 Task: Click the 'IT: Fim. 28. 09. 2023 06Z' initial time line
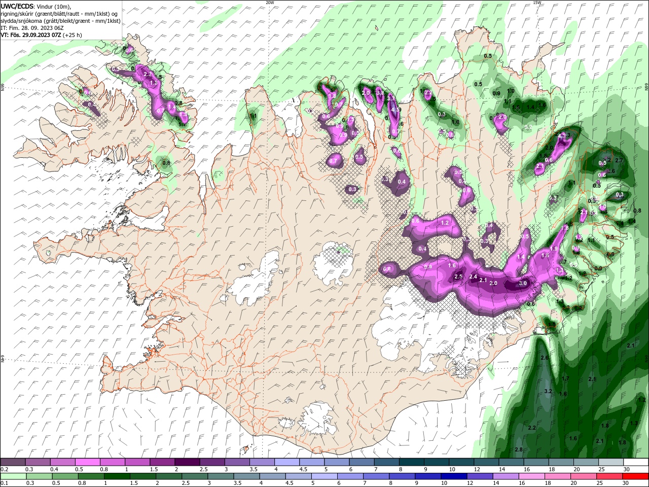32,28
